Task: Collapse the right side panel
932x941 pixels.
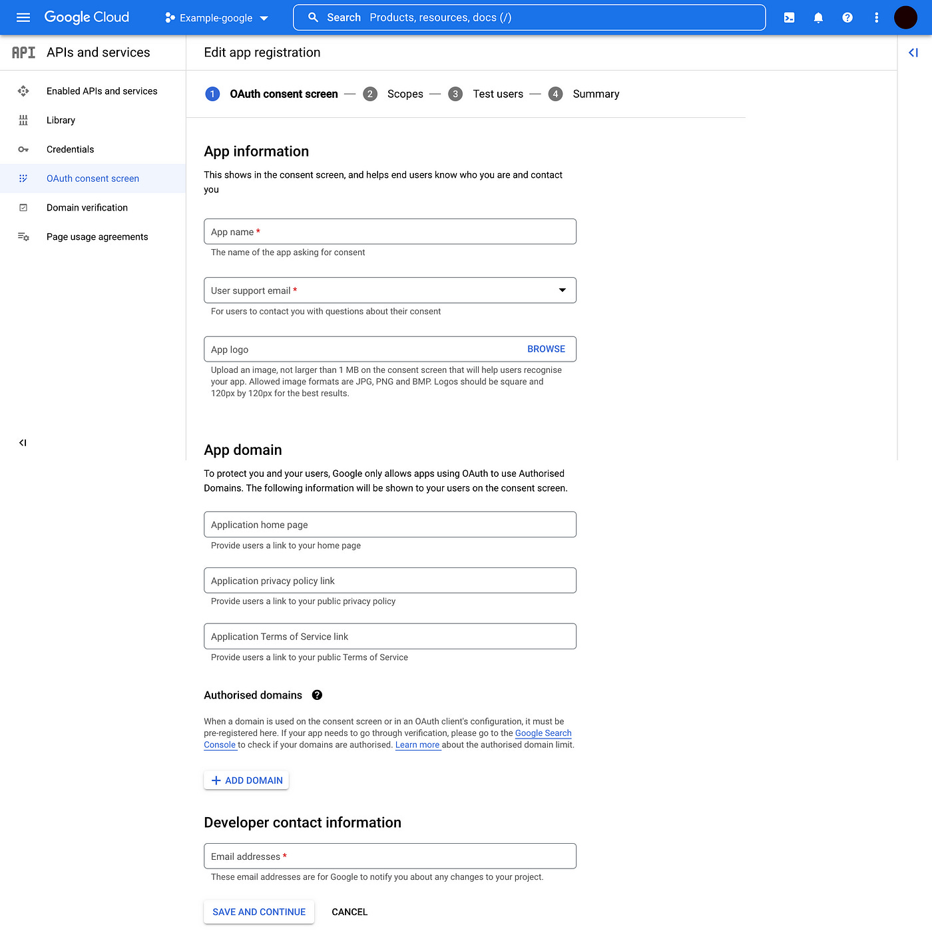Action: 913,53
